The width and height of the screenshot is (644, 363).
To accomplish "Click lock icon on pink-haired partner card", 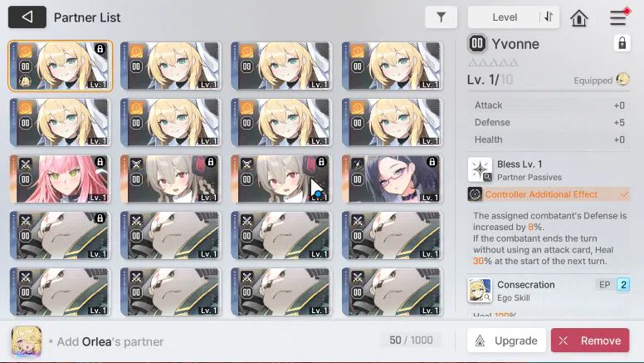I will (100, 162).
